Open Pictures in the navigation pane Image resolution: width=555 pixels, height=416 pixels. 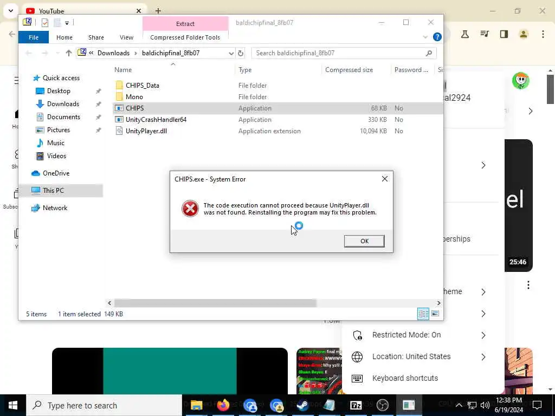pyautogui.click(x=58, y=130)
